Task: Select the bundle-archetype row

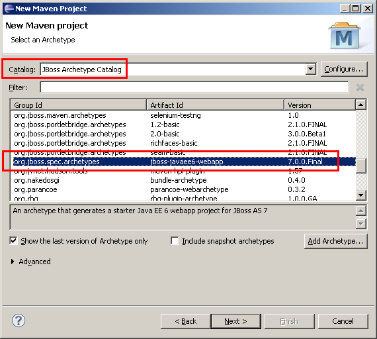Action: [x=183, y=180]
